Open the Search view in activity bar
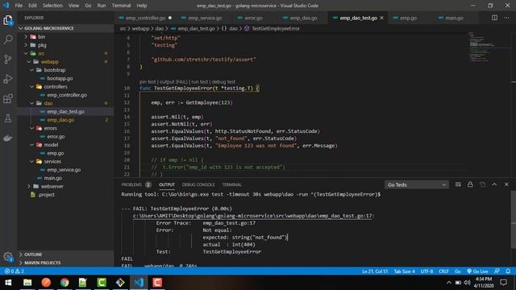 point(8,39)
